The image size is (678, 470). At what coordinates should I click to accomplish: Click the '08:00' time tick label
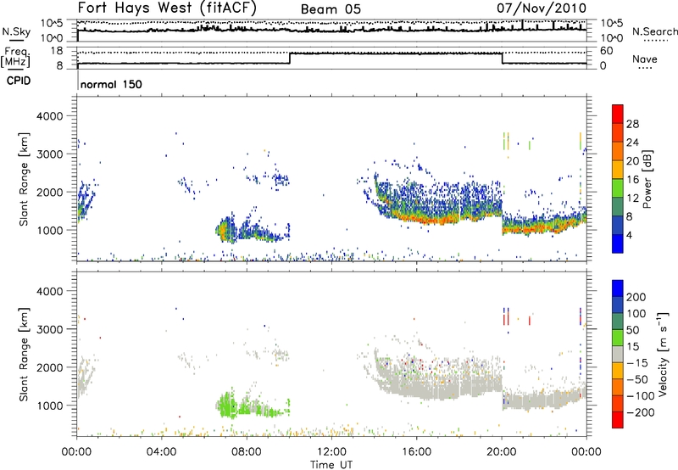pos(247,452)
